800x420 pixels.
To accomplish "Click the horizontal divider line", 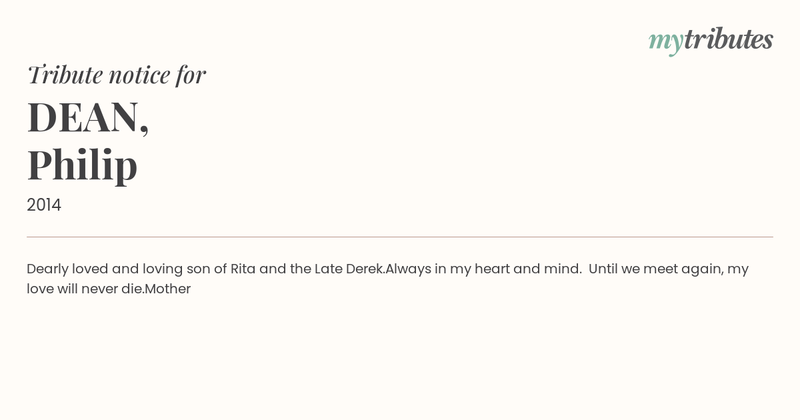I will click(400, 237).
